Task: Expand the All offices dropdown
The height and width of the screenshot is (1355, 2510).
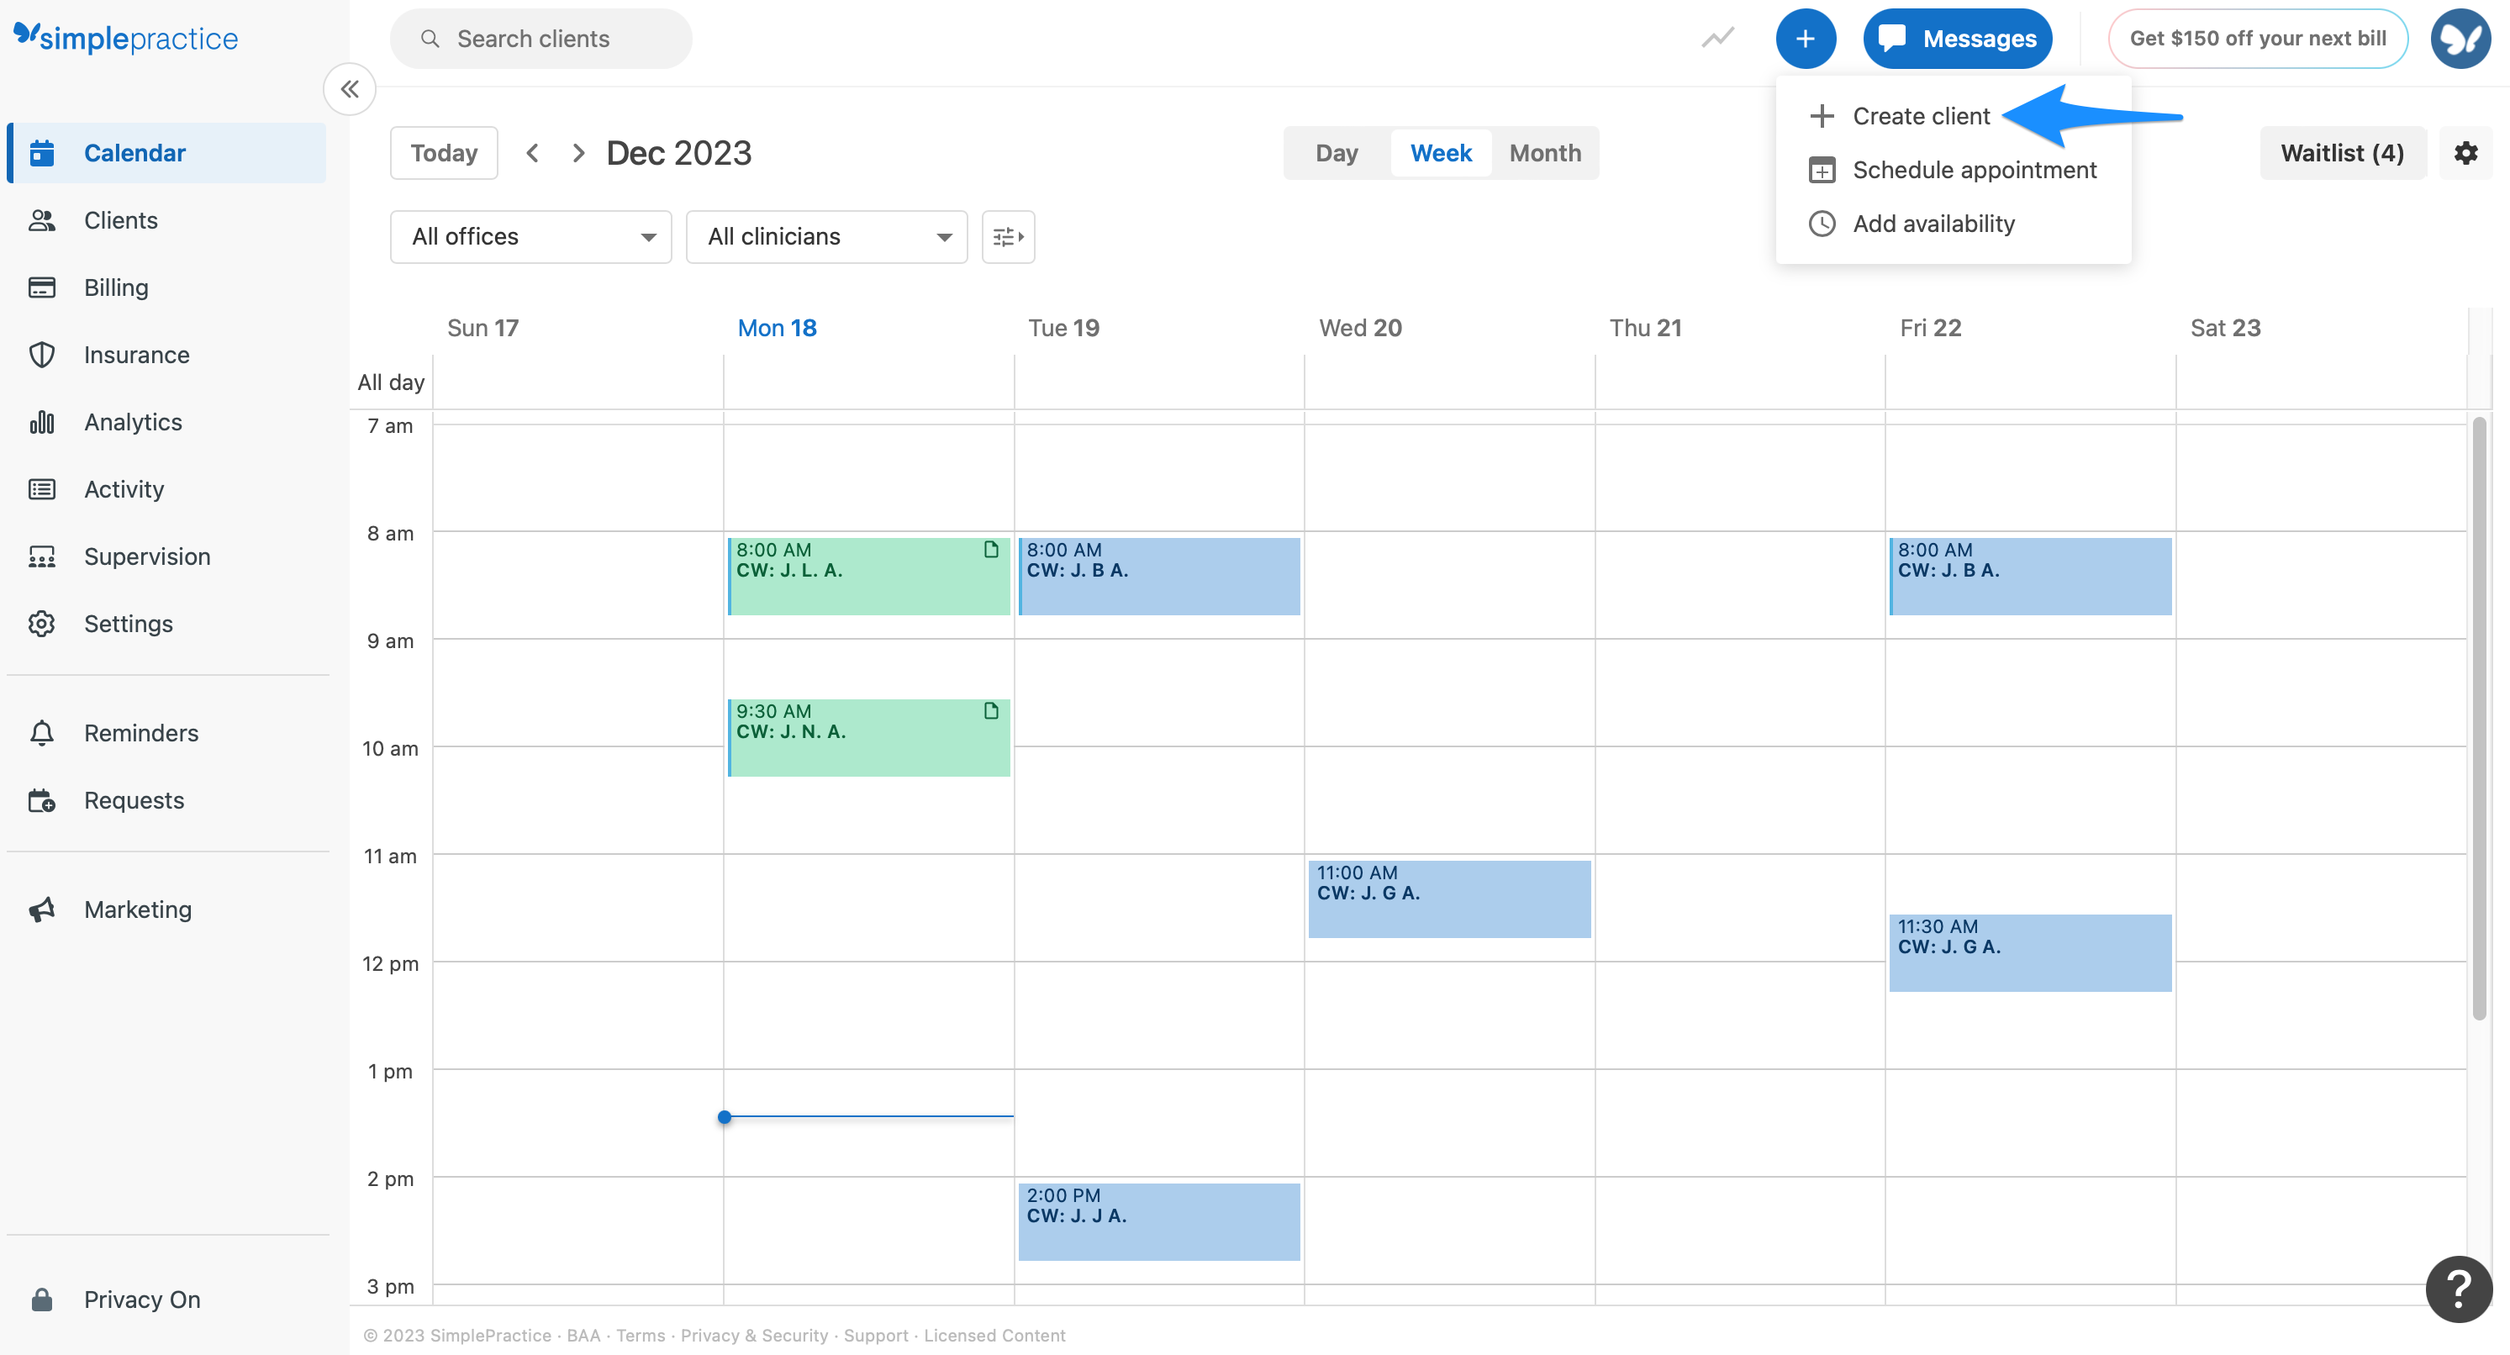Action: point(531,237)
